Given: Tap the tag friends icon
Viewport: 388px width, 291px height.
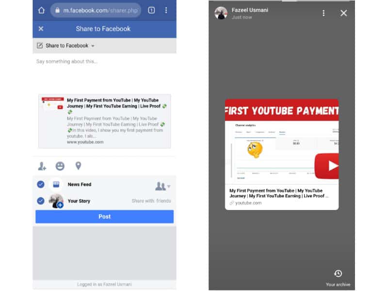Looking at the screenshot, I should click(42, 166).
